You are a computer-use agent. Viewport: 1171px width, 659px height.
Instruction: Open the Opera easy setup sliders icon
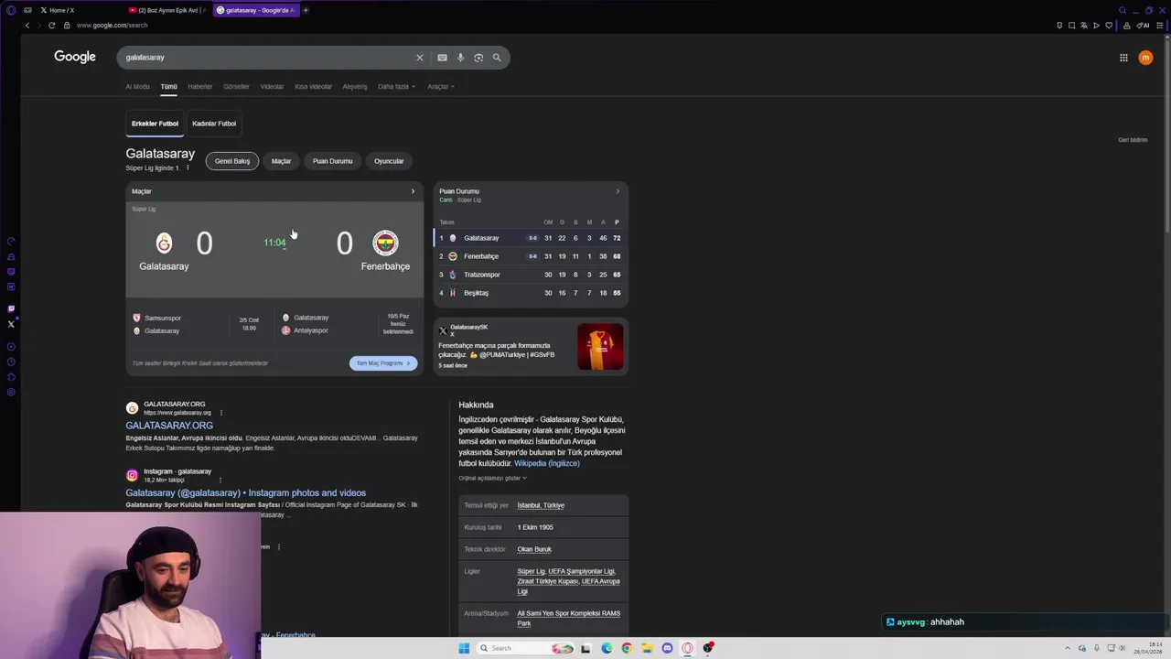pos(1162,26)
